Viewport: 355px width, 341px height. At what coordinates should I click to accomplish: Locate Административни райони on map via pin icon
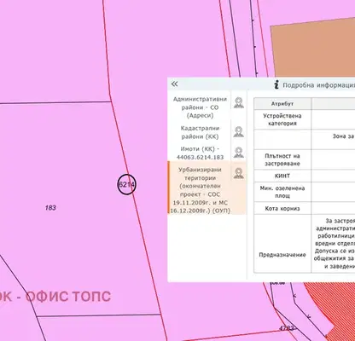tap(239, 103)
